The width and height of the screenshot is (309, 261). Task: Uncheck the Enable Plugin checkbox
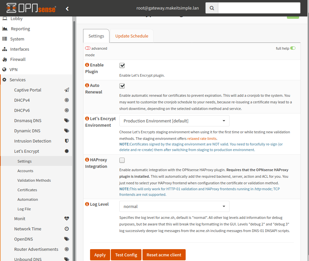coord(122,65)
